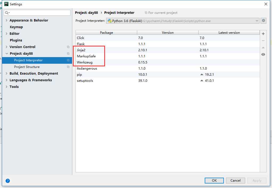Click the help question mark icon
Screen dimensions: 272x188
click(x=8, y=181)
